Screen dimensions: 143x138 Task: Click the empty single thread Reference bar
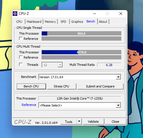click(x=81, y=39)
